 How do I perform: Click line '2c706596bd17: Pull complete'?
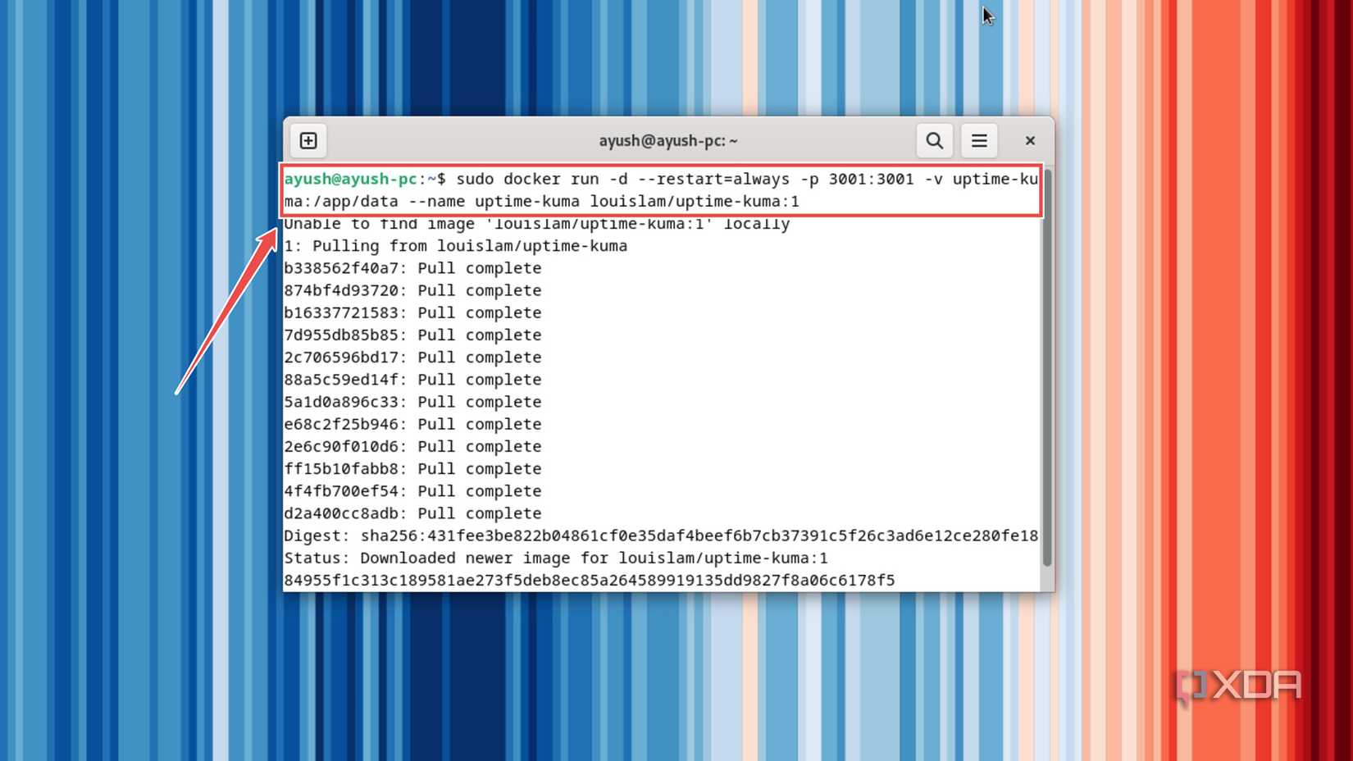pos(412,358)
